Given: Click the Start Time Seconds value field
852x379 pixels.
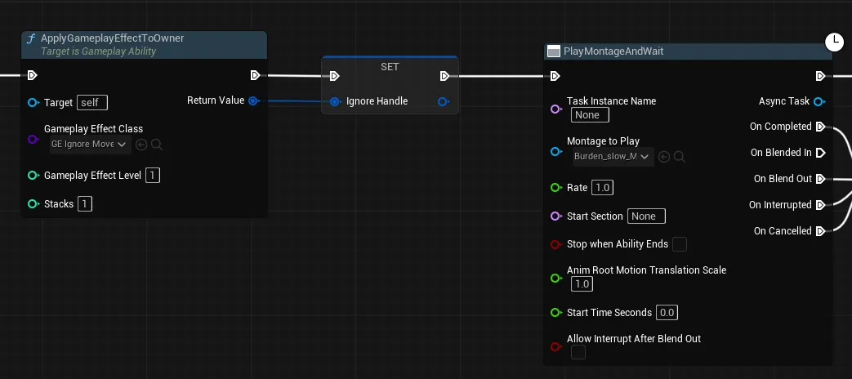Looking at the screenshot, I should [667, 313].
